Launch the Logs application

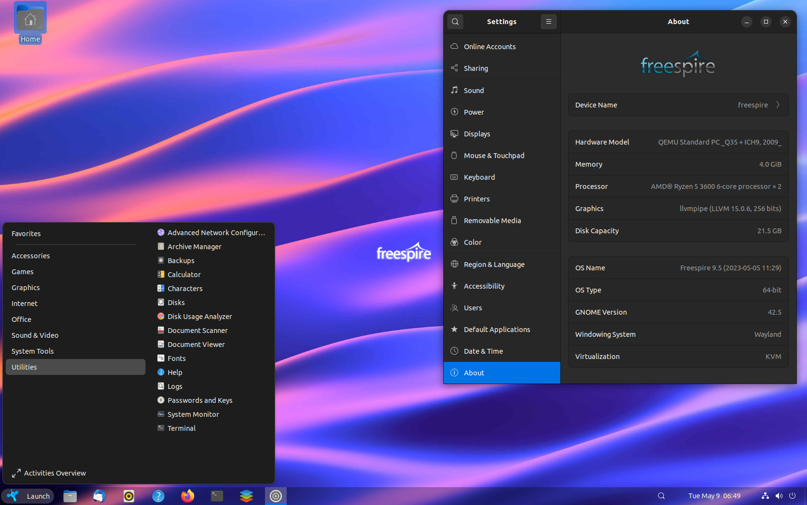212,386
